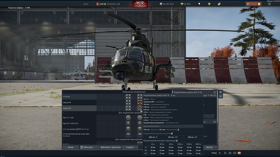Open the orange mail icon
The width and height of the screenshot is (280, 157).
coord(239,153)
